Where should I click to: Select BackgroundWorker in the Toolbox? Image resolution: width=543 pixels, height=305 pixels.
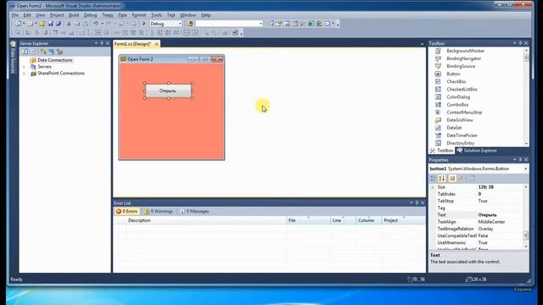coord(466,51)
